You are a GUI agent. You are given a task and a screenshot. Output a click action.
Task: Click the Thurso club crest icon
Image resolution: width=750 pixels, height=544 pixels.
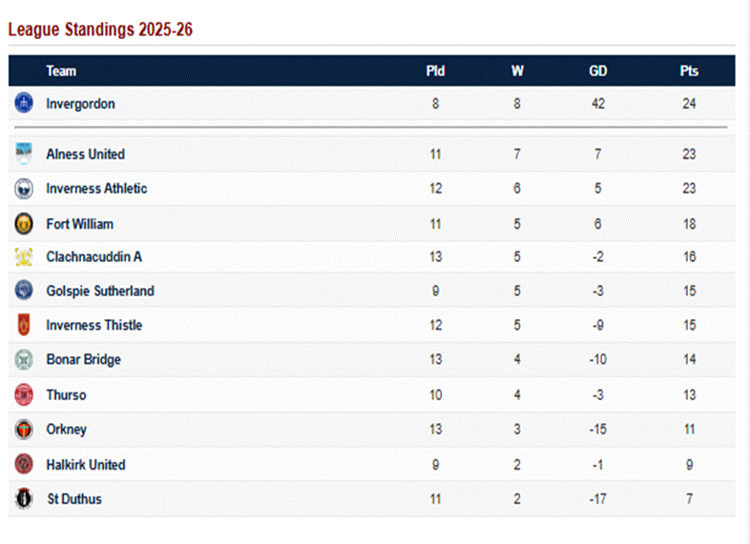24,394
